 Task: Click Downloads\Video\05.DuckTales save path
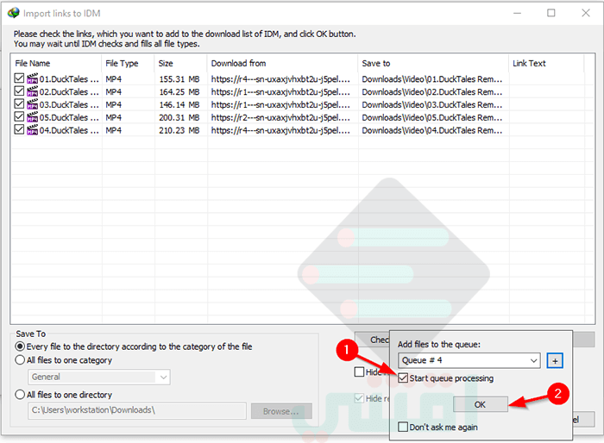point(431,117)
